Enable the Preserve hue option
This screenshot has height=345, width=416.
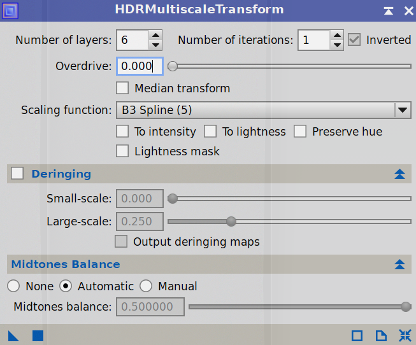(x=300, y=131)
